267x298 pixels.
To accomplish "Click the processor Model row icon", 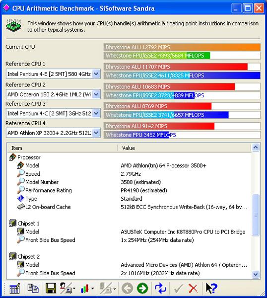I will click(x=20, y=165).
